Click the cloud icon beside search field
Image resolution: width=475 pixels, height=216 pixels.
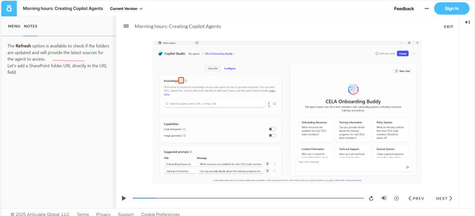tap(275, 104)
